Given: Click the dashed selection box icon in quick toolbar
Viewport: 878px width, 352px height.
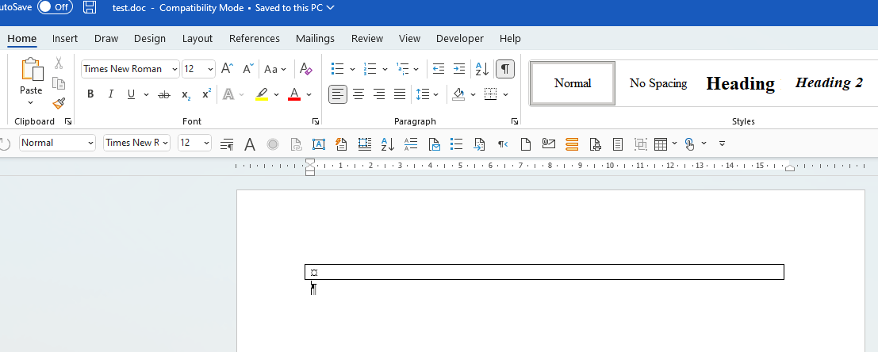Looking at the screenshot, I should pyautogui.click(x=365, y=144).
